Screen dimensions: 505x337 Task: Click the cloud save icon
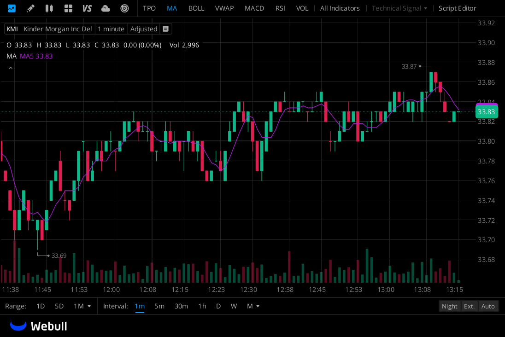[106, 8]
